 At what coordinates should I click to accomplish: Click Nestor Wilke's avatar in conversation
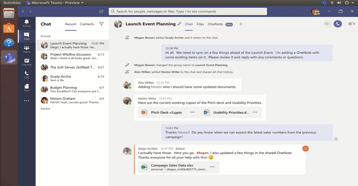click(x=127, y=101)
